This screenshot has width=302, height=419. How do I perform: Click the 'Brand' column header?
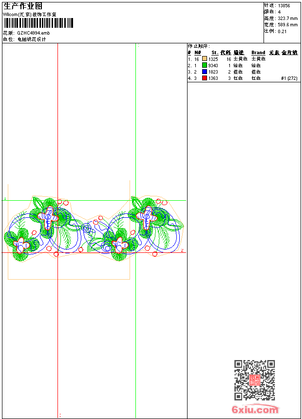coord(258,53)
